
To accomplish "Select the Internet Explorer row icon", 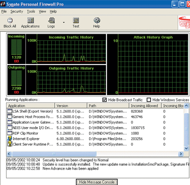I will [x=10, y=139].
